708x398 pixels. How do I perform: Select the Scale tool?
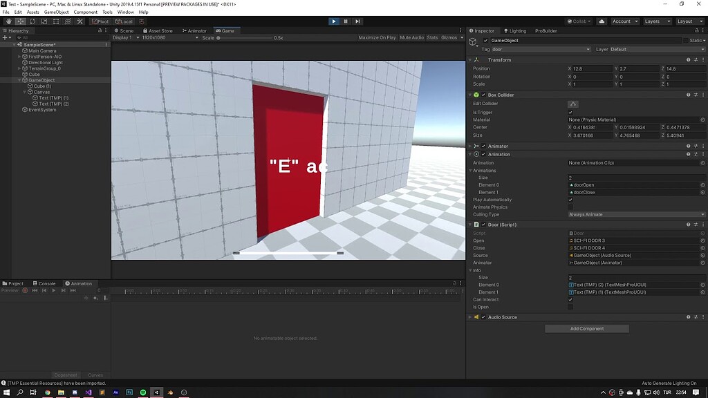coord(44,21)
